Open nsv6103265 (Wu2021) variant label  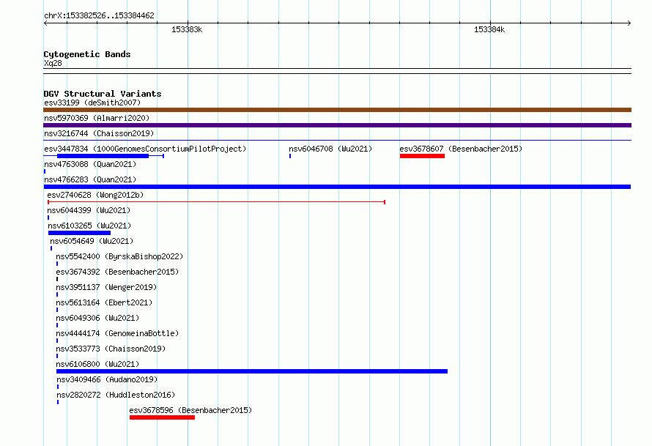point(89,226)
